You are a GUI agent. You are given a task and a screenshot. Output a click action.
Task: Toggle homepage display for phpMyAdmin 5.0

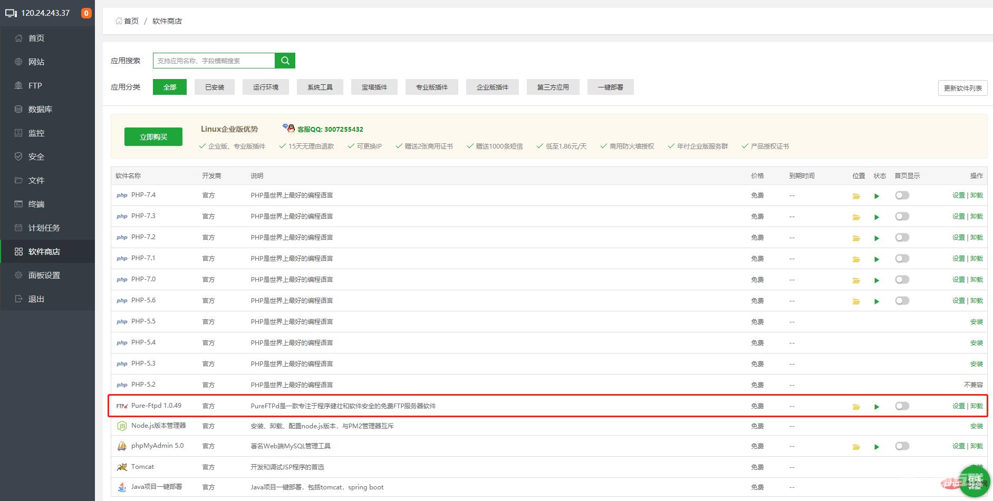[x=902, y=446]
